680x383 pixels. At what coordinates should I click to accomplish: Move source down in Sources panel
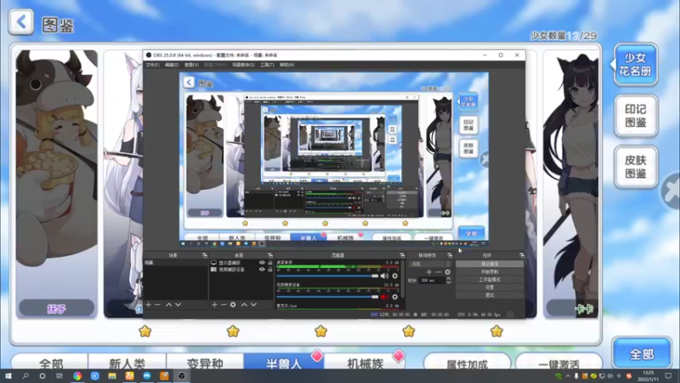pyautogui.click(x=253, y=305)
